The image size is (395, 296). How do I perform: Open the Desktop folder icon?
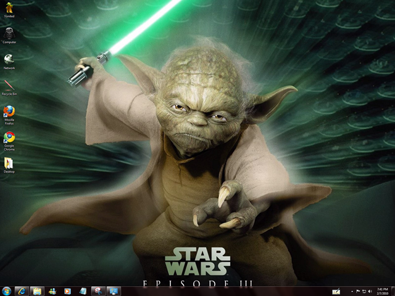point(9,163)
